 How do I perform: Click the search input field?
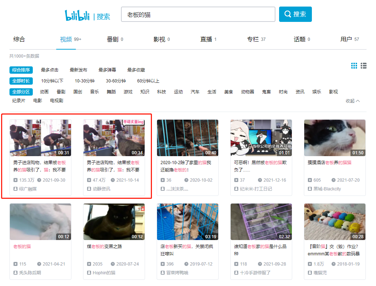pos(198,15)
